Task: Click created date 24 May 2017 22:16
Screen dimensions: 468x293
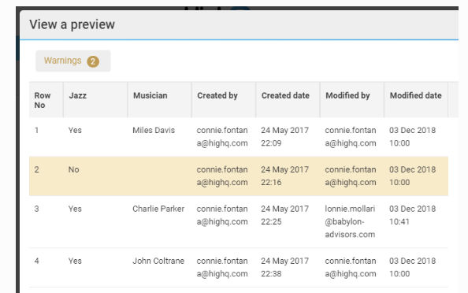Action: point(284,176)
